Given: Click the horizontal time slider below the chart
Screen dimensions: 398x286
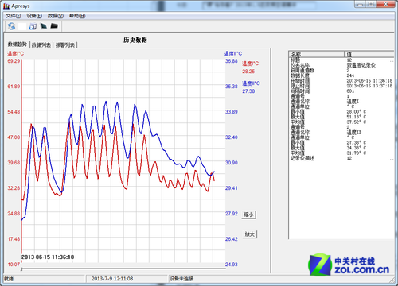Looking at the screenshot, I should [123, 269].
